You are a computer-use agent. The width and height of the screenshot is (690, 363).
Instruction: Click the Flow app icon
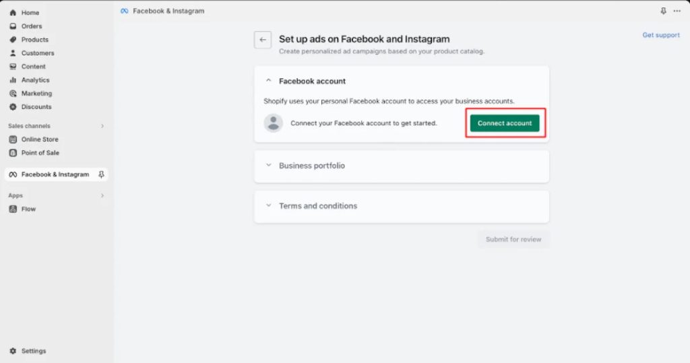[x=13, y=209]
